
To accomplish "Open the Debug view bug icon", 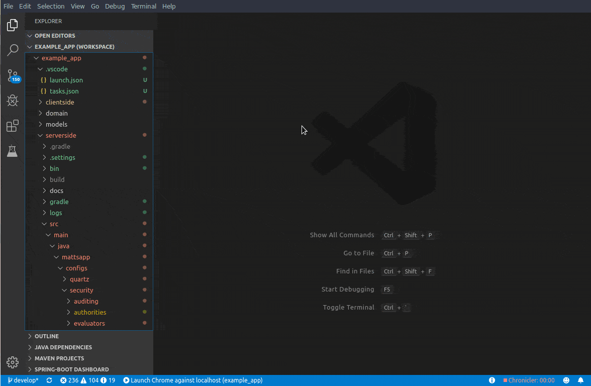I will (x=13, y=101).
